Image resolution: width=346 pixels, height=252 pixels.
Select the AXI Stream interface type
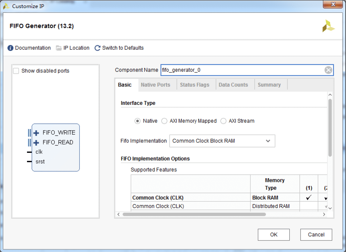coord(223,121)
